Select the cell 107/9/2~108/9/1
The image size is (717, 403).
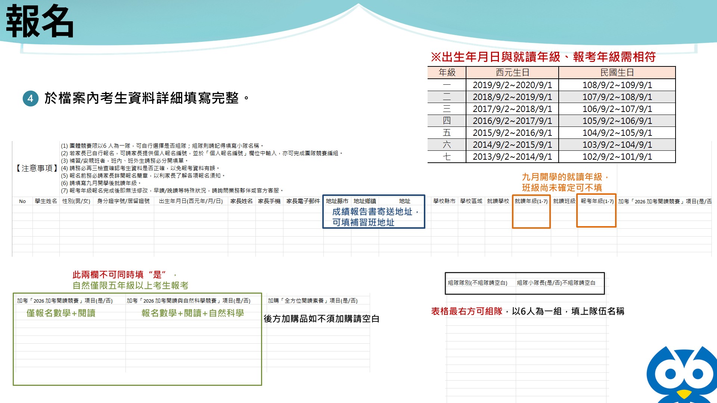pyautogui.click(x=617, y=97)
